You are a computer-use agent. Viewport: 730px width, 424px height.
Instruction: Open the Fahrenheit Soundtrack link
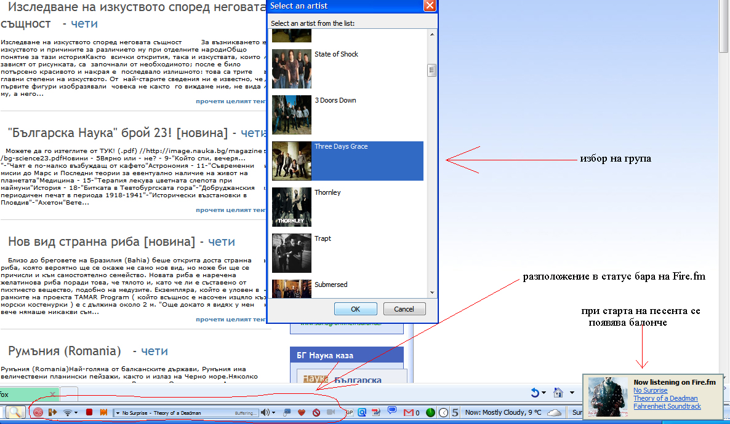667,406
